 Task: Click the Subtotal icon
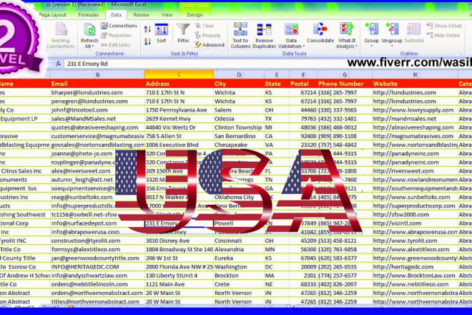click(x=413, y=29)
